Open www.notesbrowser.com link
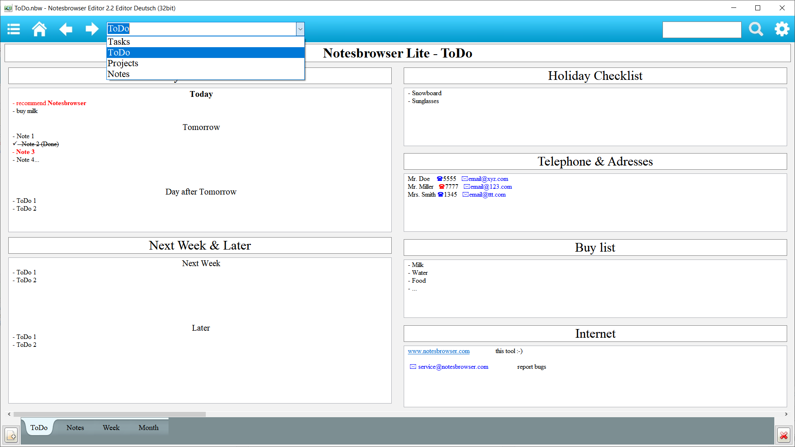 (438, 351)
